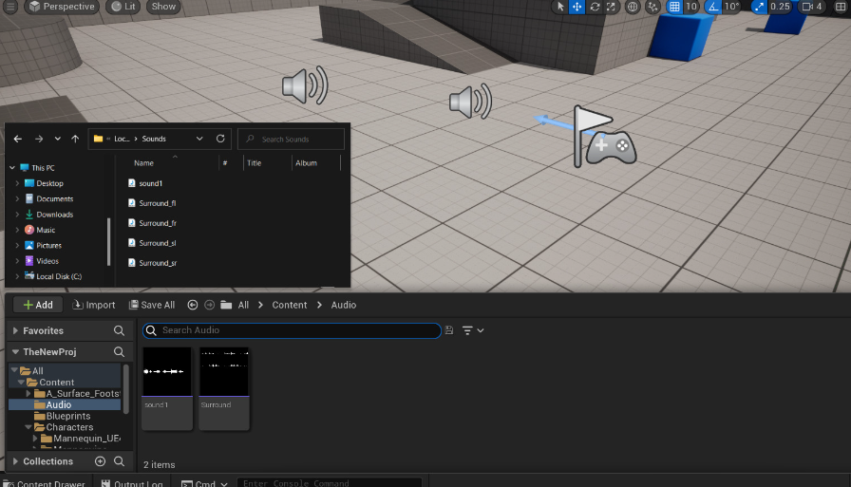Sort files by Title column header

click(254, 162)
